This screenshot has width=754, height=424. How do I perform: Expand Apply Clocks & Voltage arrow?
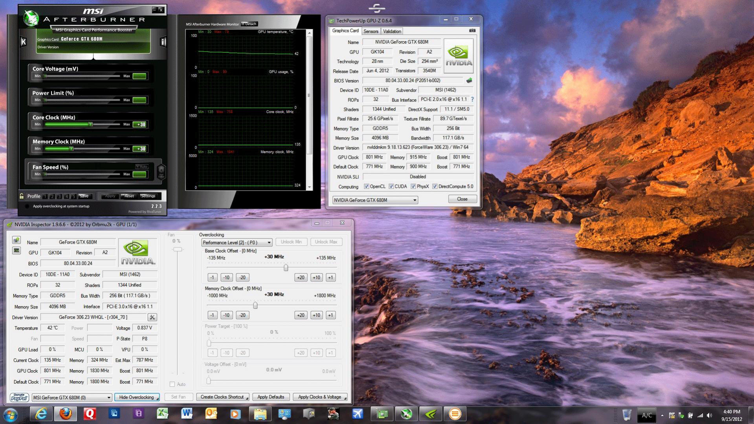tap(345, 398)
